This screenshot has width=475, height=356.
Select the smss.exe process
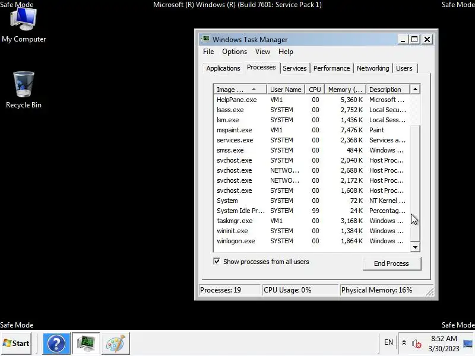tap(311, 150)
